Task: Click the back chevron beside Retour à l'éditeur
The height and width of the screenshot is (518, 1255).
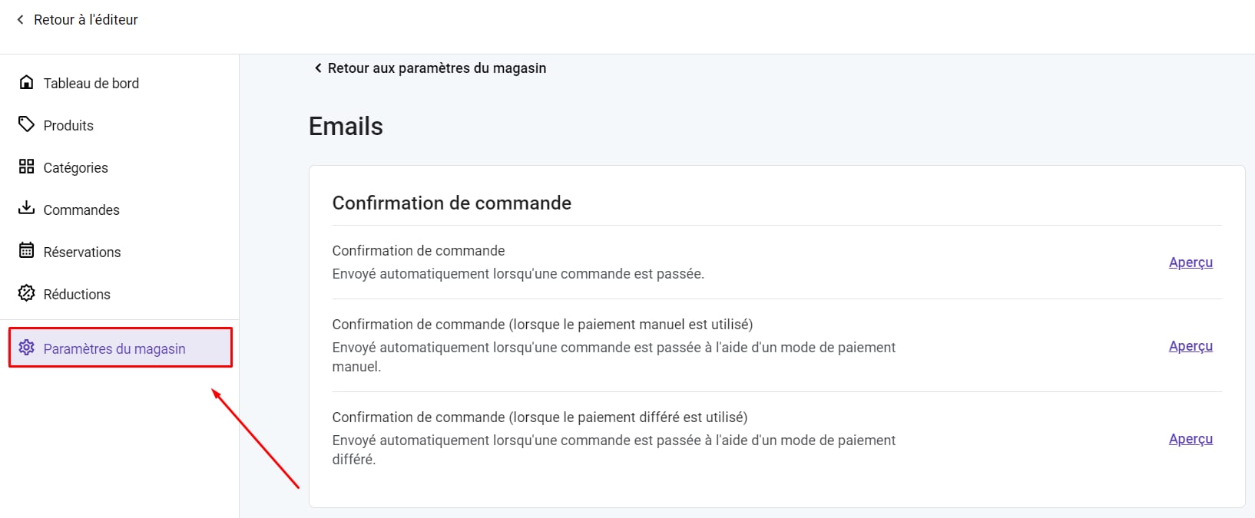Action: point(20,20)
